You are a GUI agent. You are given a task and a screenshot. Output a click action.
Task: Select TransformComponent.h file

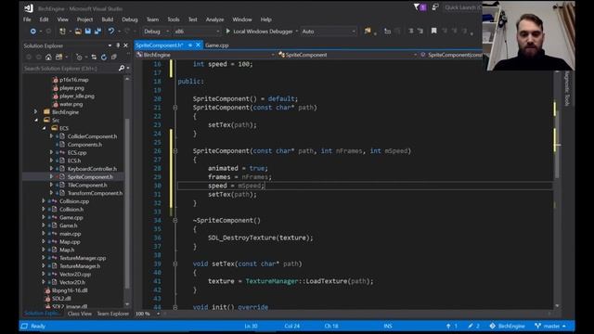tap(95, 193)
